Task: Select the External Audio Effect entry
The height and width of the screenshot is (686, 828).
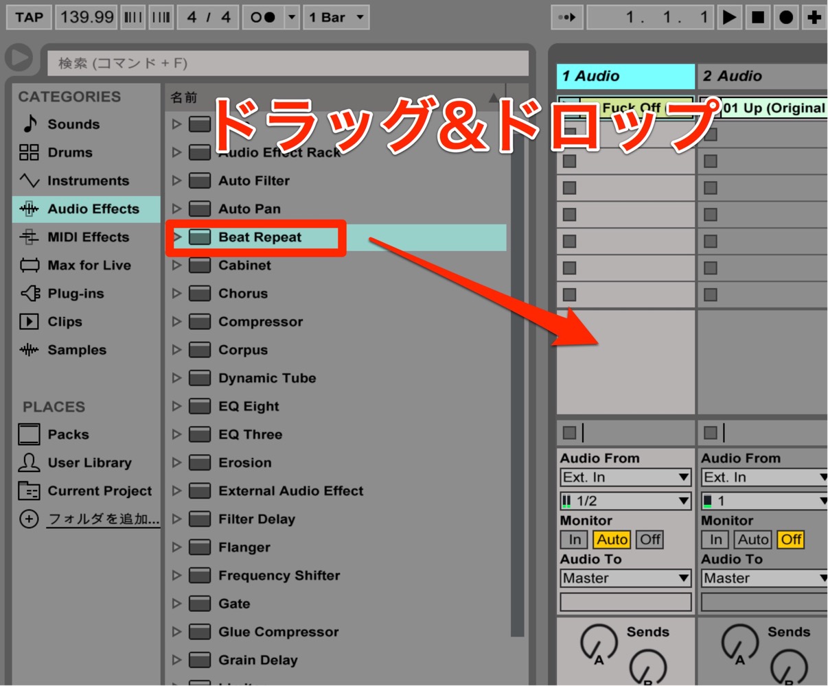Action: pyautogui.click(x=336, y=490)
